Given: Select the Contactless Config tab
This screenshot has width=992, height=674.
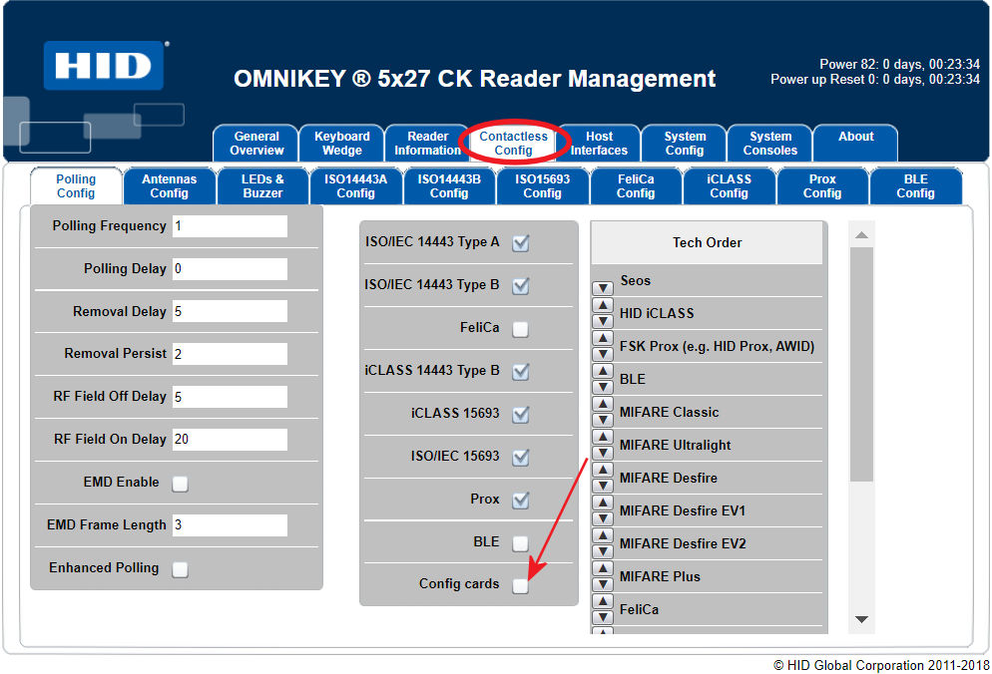Looking at the screenshot, I should tap(513, 144).
